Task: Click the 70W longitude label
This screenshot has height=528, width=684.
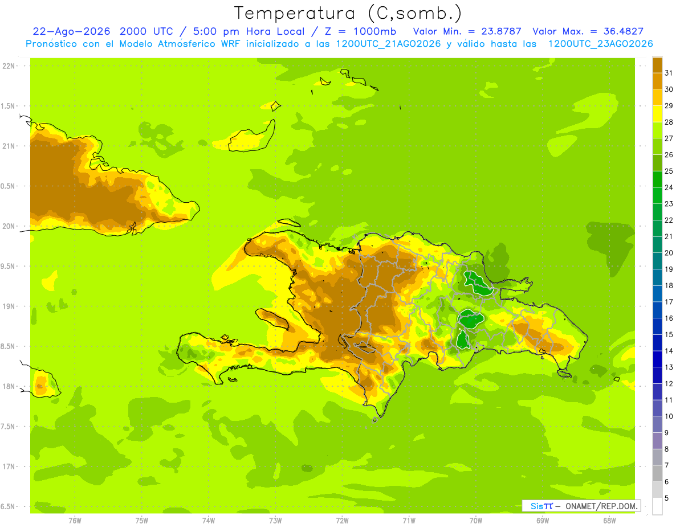Action: pos(476,521)
